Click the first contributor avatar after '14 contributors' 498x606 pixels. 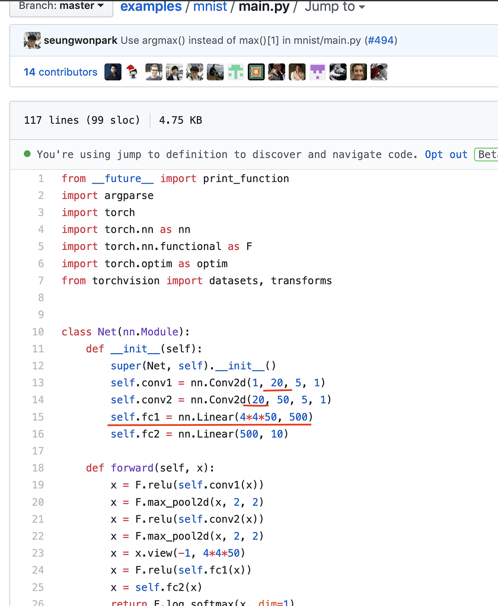[x=113, y=72]
